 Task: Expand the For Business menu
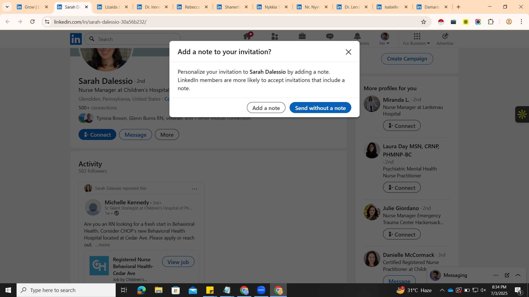point(417,39)
